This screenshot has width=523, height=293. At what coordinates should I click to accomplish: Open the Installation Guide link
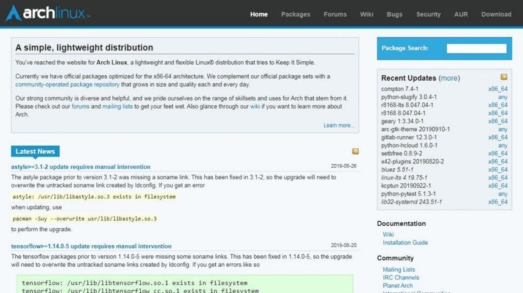point(405,243)
